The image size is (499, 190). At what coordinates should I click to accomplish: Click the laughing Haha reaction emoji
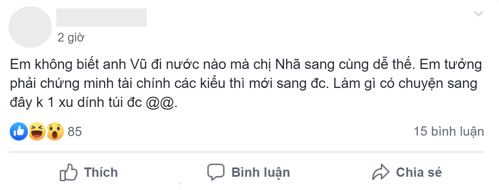point(37,132)
